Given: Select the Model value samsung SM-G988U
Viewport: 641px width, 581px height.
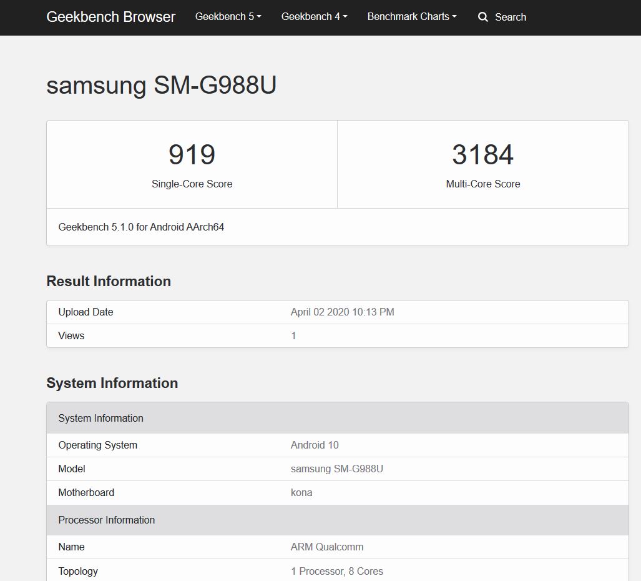Looking at the screenshot, I should (337, 469).
